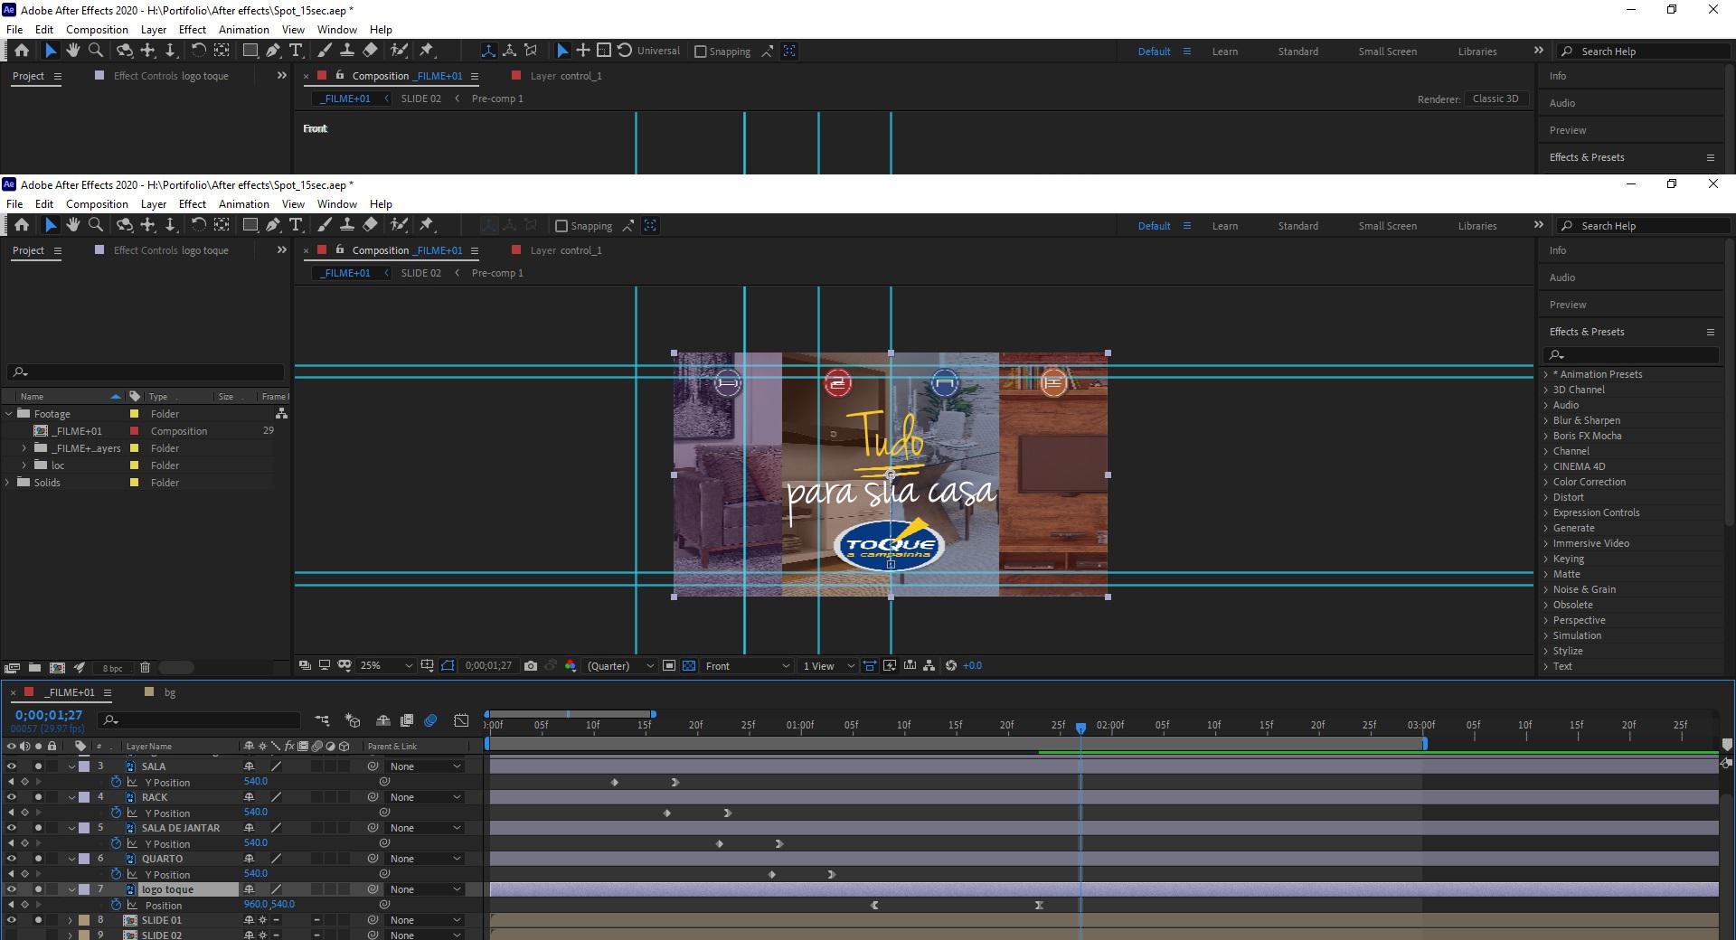The image size is (1736, 940).
Task: Hide the SALA layer using eye icon
Action: [12, 766]
